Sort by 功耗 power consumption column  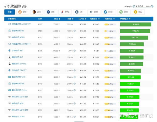(x=73, y=19)
